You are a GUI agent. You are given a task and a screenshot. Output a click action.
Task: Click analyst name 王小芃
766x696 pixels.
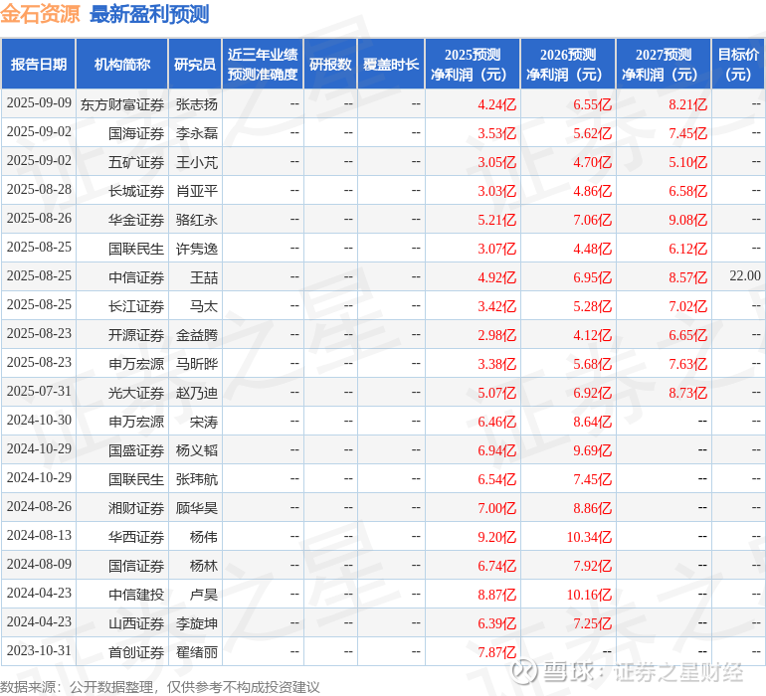196,163
